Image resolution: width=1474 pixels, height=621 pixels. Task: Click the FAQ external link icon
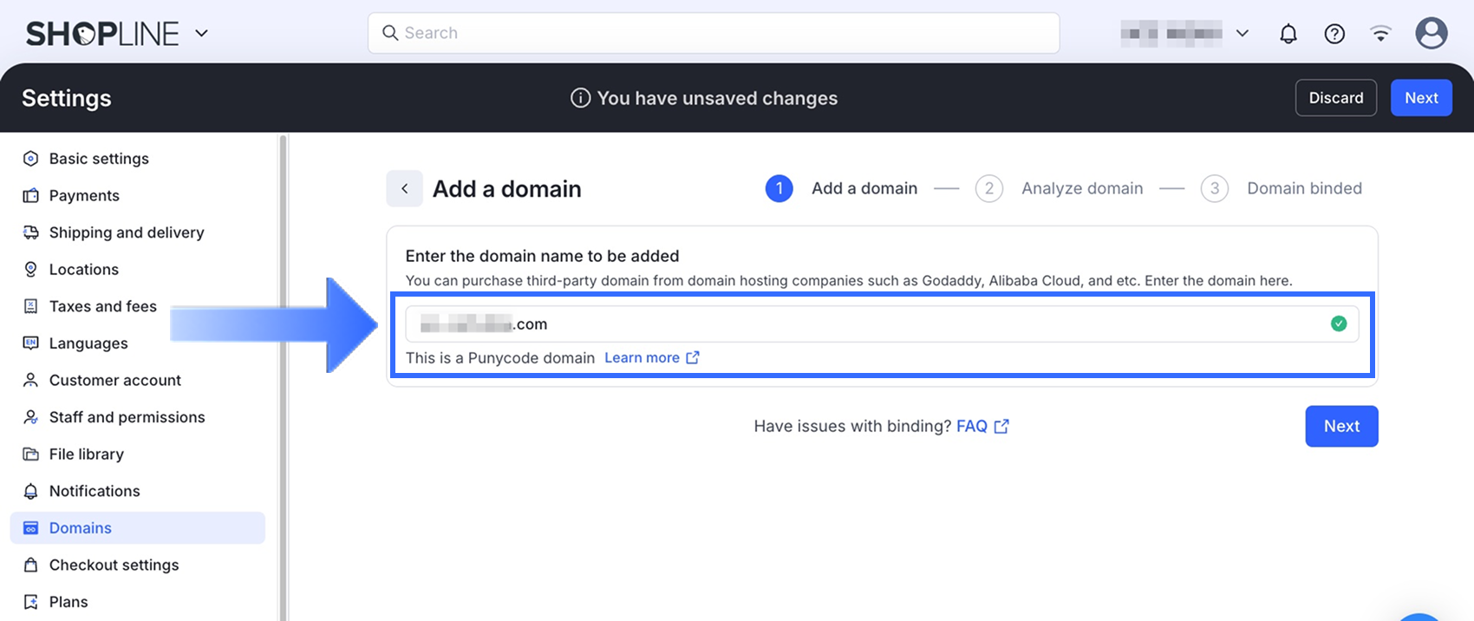click(1001, 426)
